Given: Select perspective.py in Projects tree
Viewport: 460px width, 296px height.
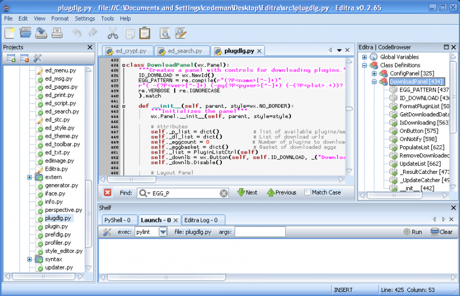Looking at the screenshot, I should [63, 210].
